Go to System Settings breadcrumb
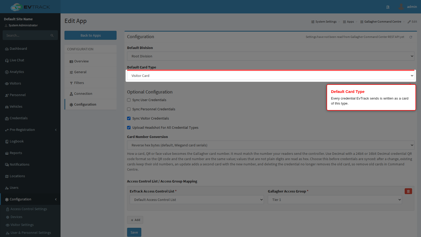Viewport: 421px width, 237px height. [x=324, y=22]
